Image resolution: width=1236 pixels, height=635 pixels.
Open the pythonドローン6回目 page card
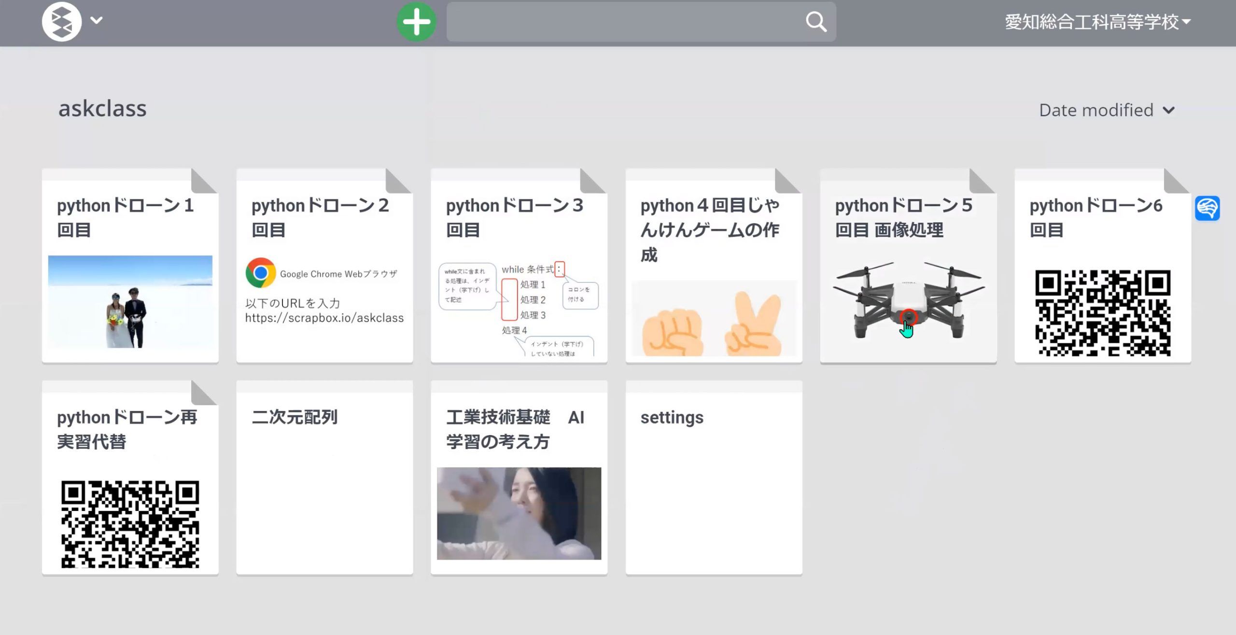(x=1103, y=266)
